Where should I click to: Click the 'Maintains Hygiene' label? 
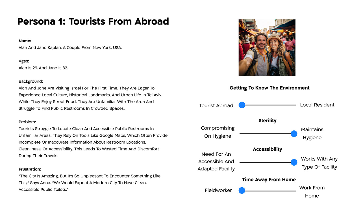click(x=312, y=133)
